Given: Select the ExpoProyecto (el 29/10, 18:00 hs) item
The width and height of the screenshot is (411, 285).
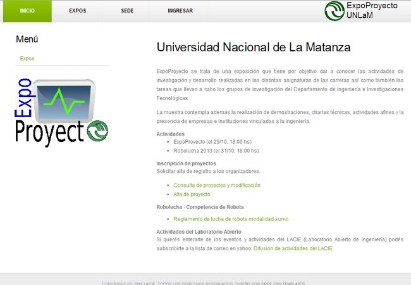Looking at the screenshot, I should 212,142.
